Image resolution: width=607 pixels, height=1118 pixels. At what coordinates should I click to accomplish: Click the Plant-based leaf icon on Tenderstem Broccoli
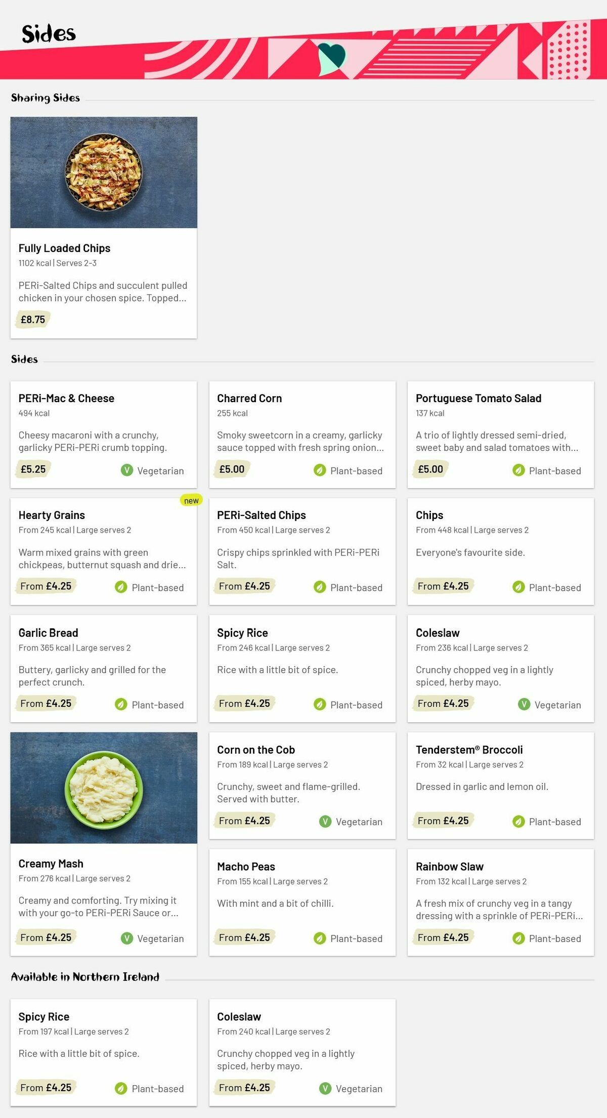point(518,822)
